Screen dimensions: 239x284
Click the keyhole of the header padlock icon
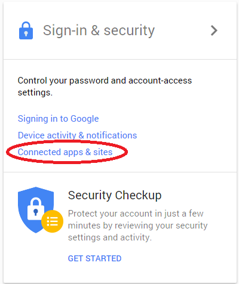[26, 34]
